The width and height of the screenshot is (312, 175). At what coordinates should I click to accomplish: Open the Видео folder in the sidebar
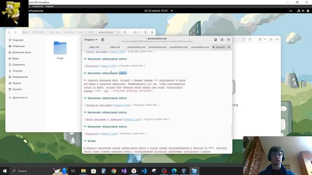[x=14, y=58]
